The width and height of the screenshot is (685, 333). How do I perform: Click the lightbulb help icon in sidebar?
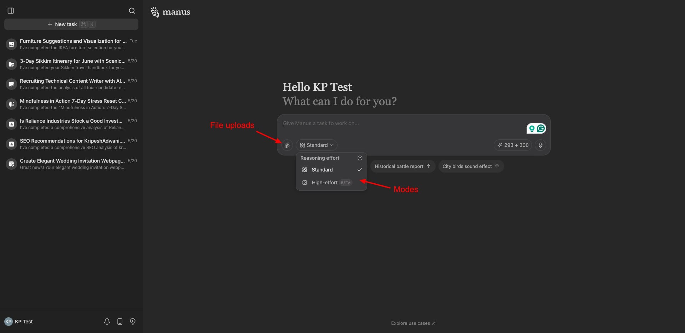pos(133,322)
